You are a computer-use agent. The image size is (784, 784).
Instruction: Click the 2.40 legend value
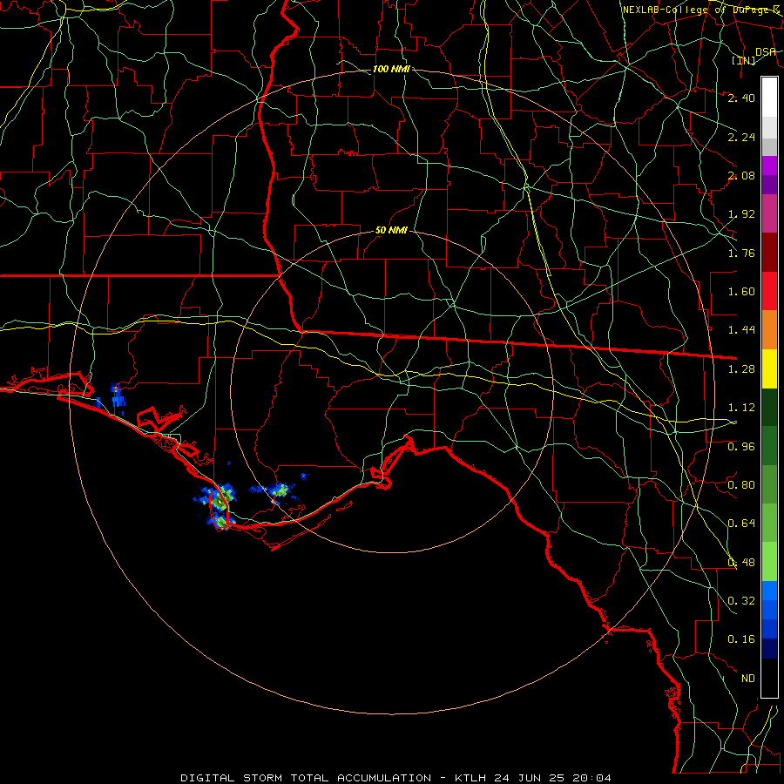point(741,98)
